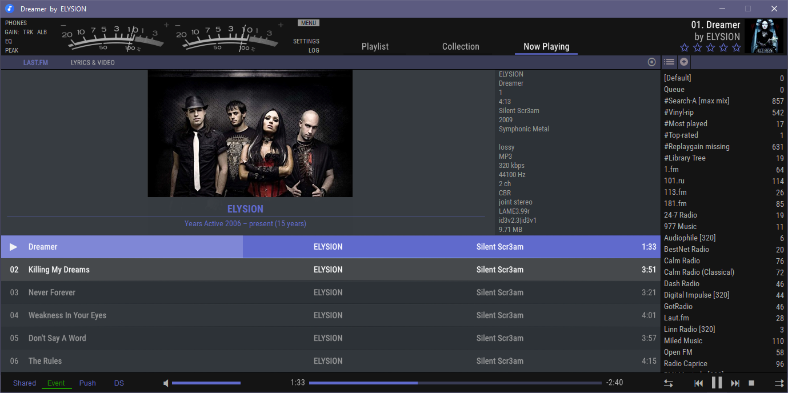
Task: Open the LYRICS & VIDEO tab
Action: point(93,62)
